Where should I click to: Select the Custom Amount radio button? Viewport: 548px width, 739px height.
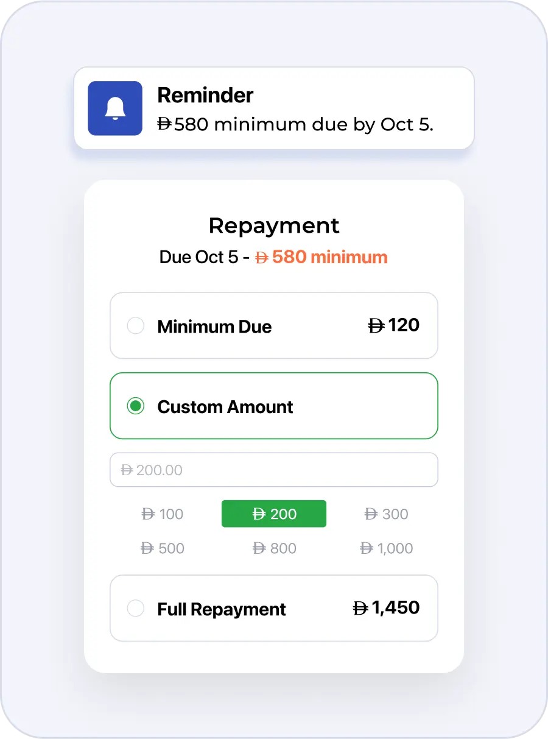tap(135, 406)
